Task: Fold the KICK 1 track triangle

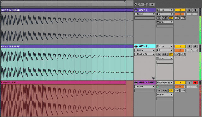Action: point(136,10)
